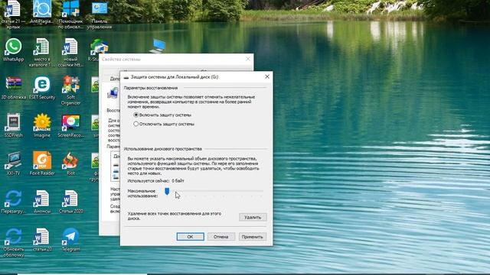490x275 pixels.
Task: Select the "Статьи 2020" Word document icon
Action: [x=70, y=202]
